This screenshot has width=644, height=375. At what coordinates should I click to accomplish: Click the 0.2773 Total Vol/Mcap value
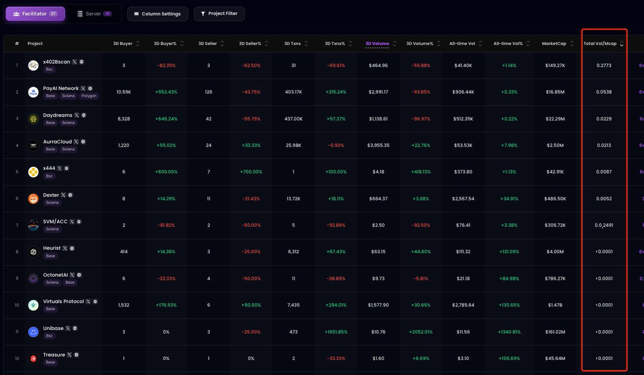pos(604,65)
